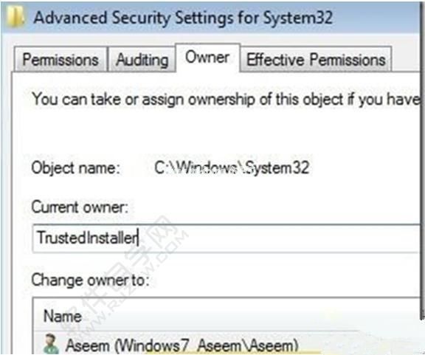
Task: Switch to the Permissions tab
Action: click(x=61, y=59)
